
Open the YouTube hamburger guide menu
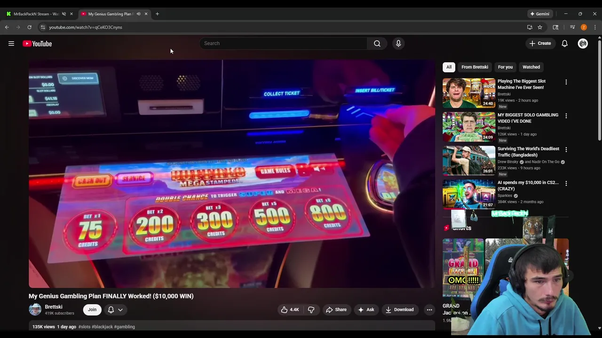11,44
